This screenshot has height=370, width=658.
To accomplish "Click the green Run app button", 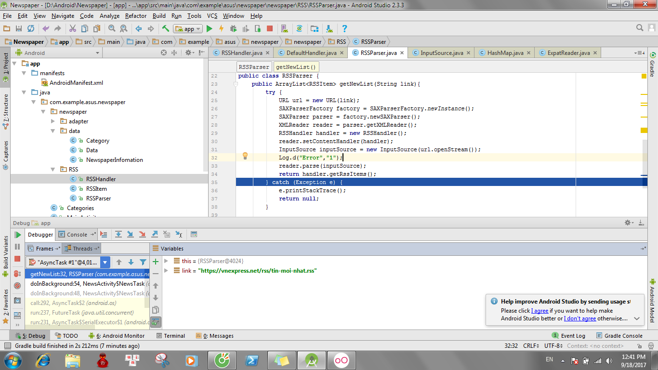I will coord(210,29).
